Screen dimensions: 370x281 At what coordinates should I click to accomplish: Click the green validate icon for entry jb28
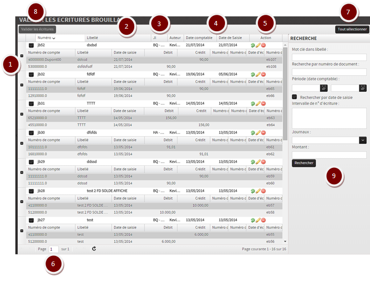pyautogui.click(x=253, y=191)
